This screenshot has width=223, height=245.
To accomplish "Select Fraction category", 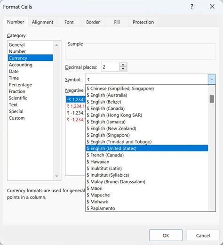I will point(31,91).
